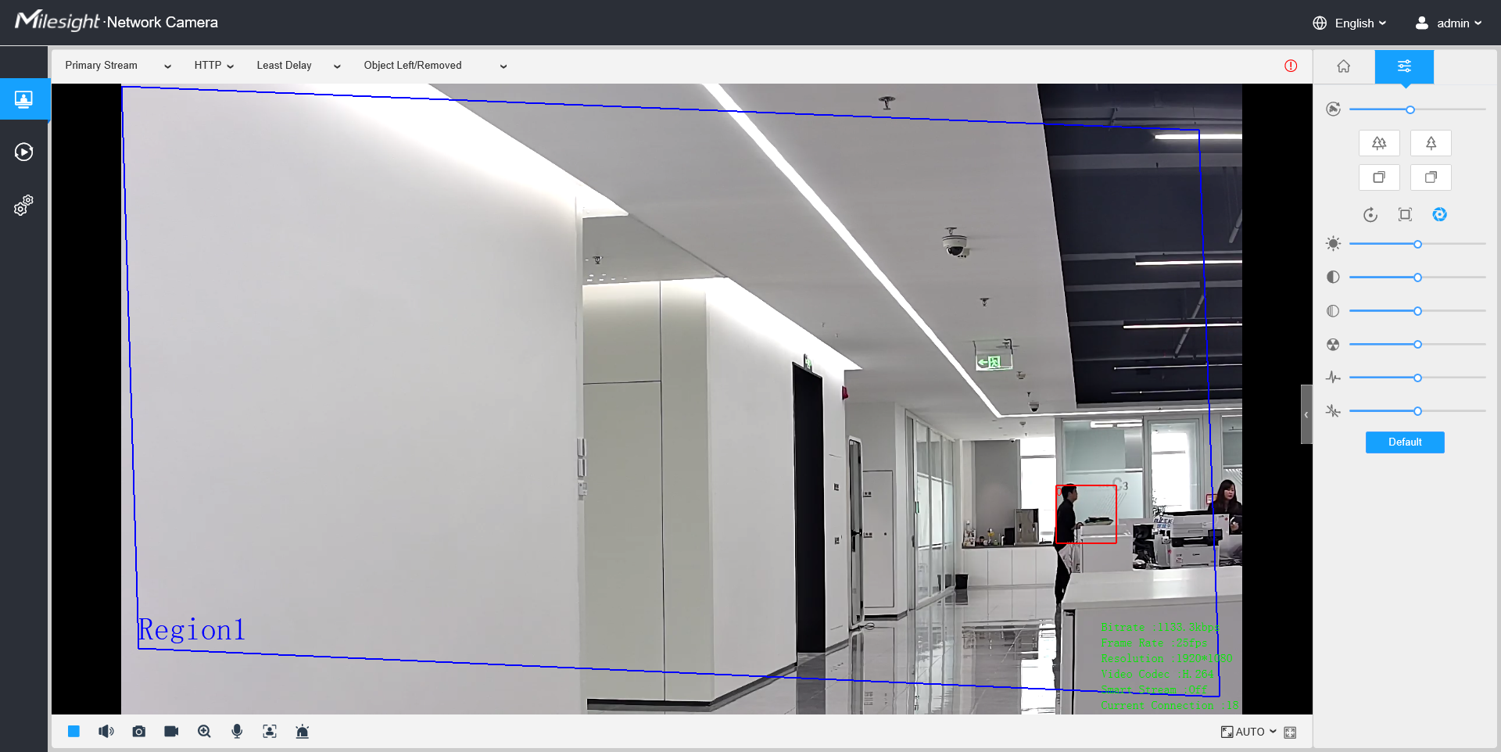Click the red alarm warning icon
The height and width of the screenshot is (752, 1501).
coord(1291,66)
